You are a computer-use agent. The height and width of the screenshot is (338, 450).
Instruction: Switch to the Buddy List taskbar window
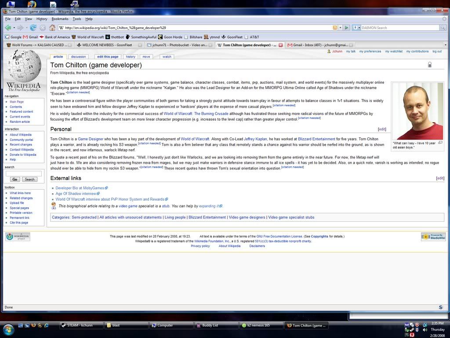215,325
